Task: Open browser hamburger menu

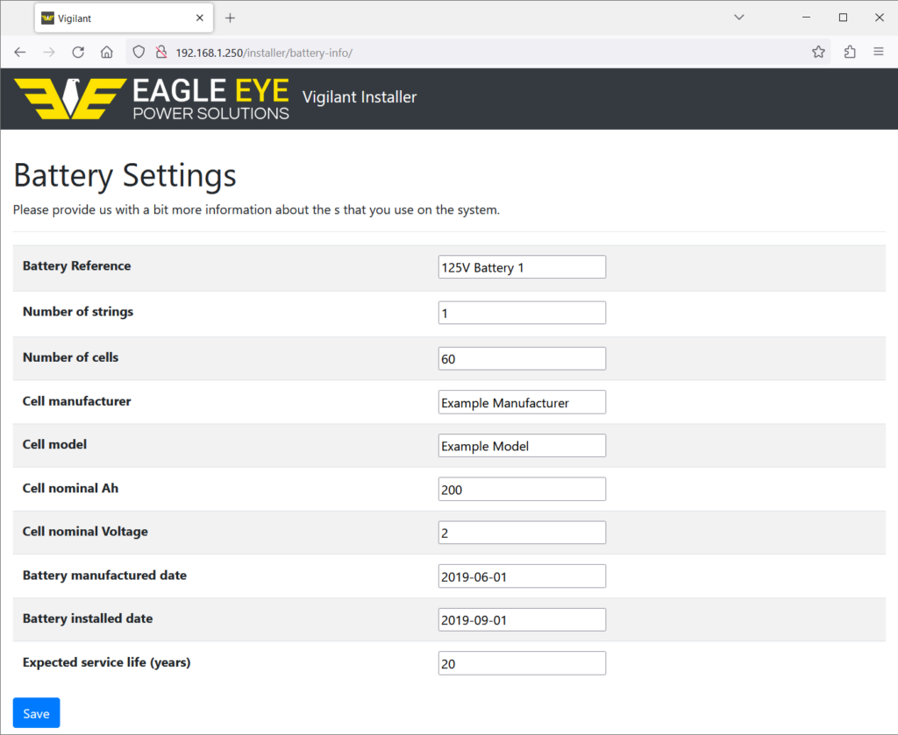Action: pyautogui.click(x=879, y=52)
